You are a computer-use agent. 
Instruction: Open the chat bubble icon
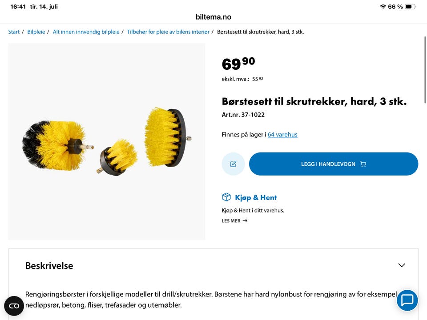(407, 300)
